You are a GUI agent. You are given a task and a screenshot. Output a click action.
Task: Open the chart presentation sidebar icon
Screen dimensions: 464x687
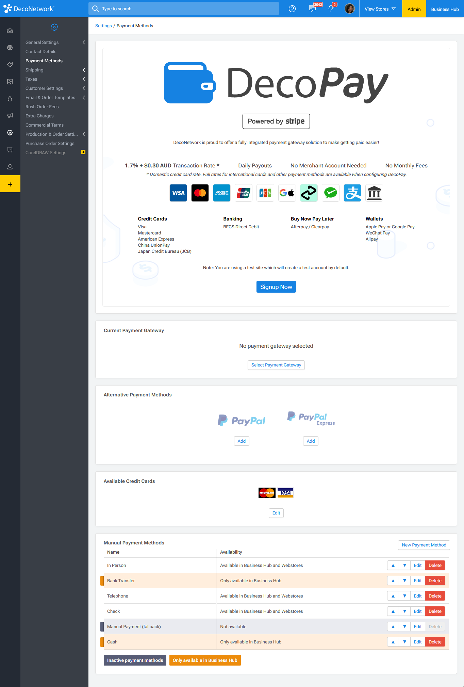[x=10, y=150]
